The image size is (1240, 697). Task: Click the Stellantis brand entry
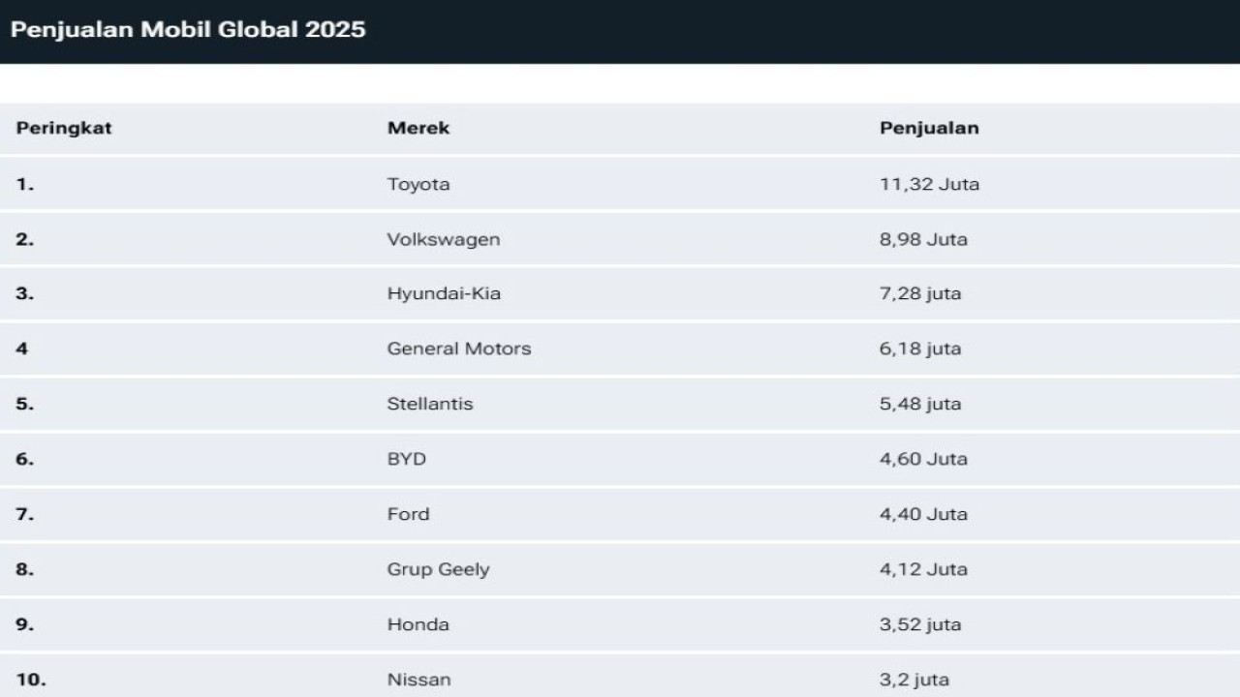coord(430,404)
